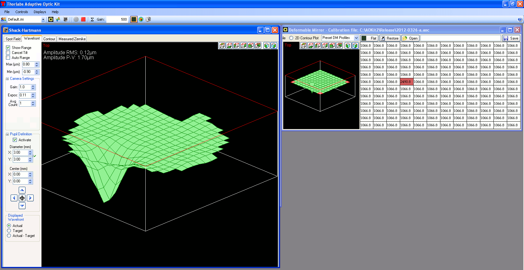
Task: Click the toolbar Gain input field
Action: [x=117, y=19]
